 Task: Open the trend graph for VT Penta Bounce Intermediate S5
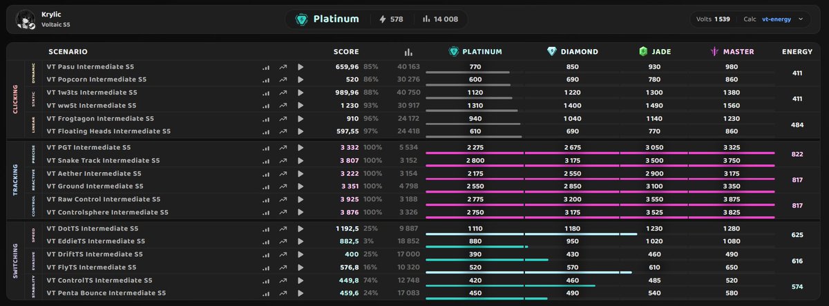tap(283, 293)
